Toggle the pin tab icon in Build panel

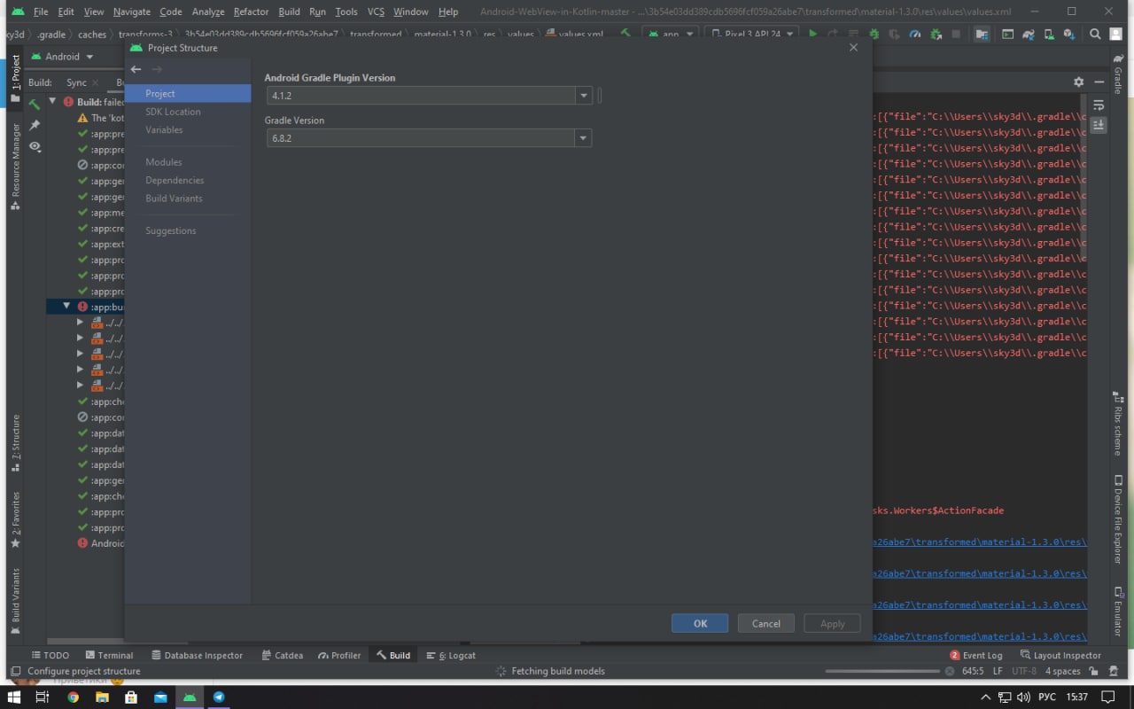(x=35, y=125)
